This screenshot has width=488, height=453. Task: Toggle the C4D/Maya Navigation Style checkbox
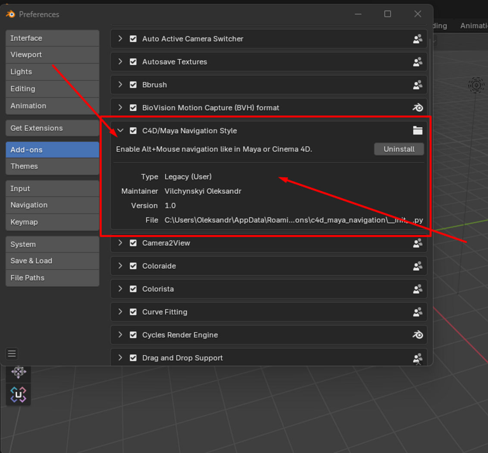coord(133,131)
